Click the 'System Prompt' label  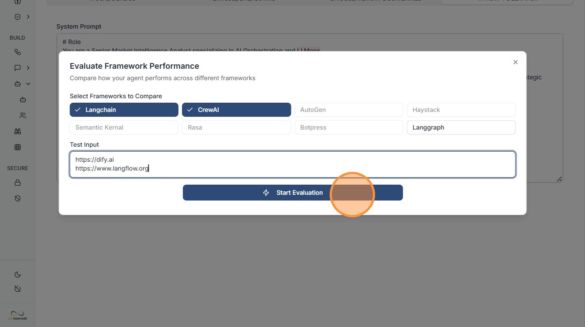coord(79,26)
